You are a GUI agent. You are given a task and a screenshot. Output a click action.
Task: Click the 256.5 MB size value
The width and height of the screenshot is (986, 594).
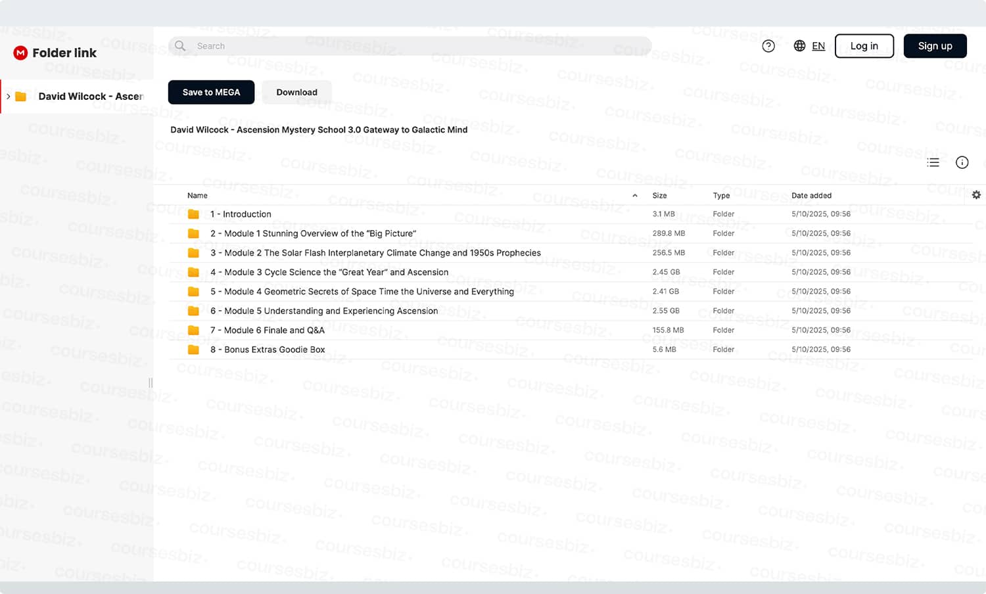tap(669, 253)
